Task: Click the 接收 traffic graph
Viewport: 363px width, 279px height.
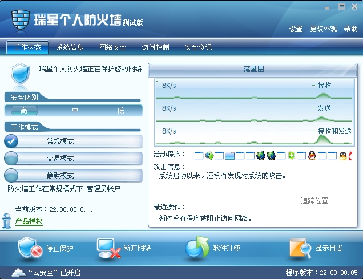Action: click(x=254, y=90)
